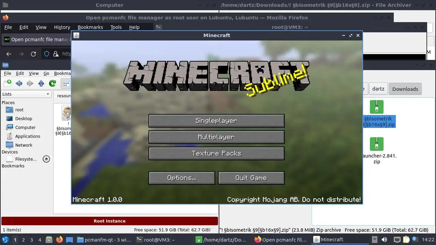Reload the page in Firefox
The height and width of the screenshot is (245, 436).
[33, 54]
